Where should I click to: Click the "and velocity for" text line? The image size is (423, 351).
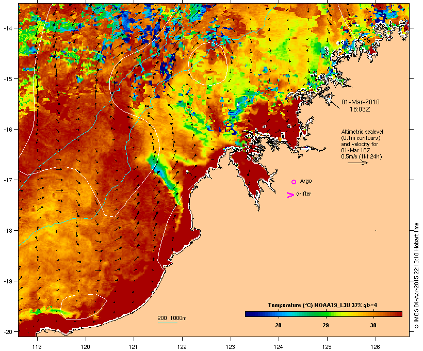pyautogui.click(x=360, y=144)
